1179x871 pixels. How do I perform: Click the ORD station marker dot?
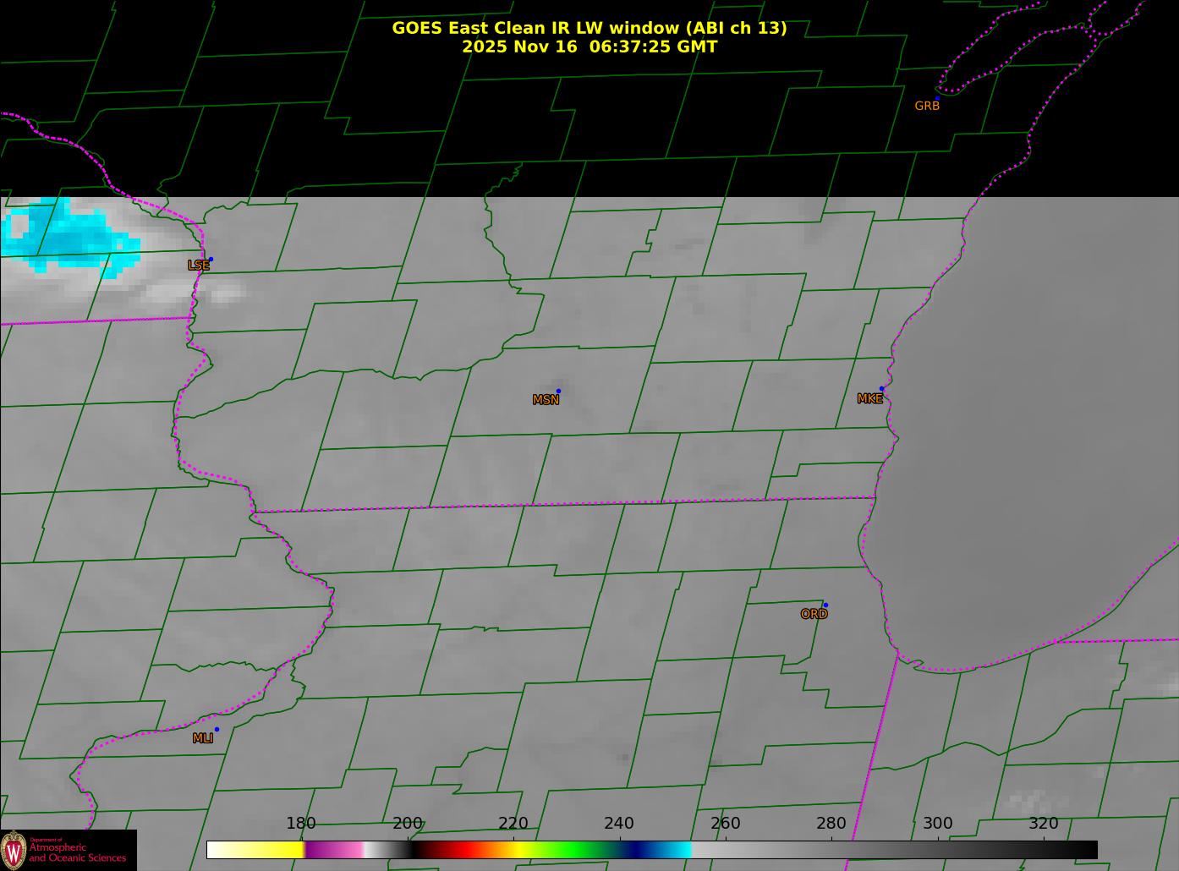click(x=825, y=605)
